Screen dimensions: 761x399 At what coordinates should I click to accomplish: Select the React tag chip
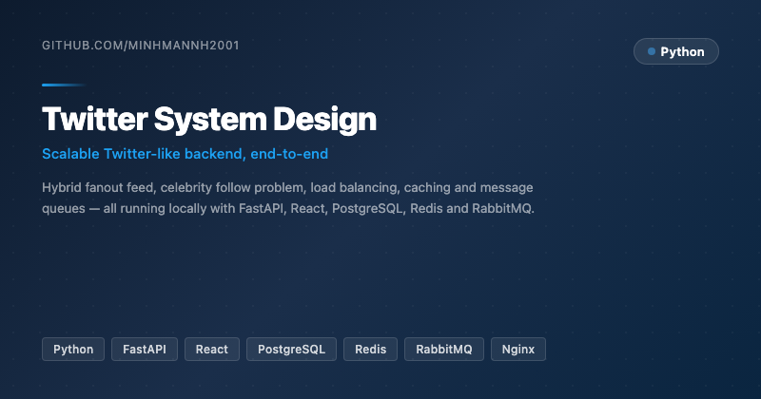(x=212, y=349)
